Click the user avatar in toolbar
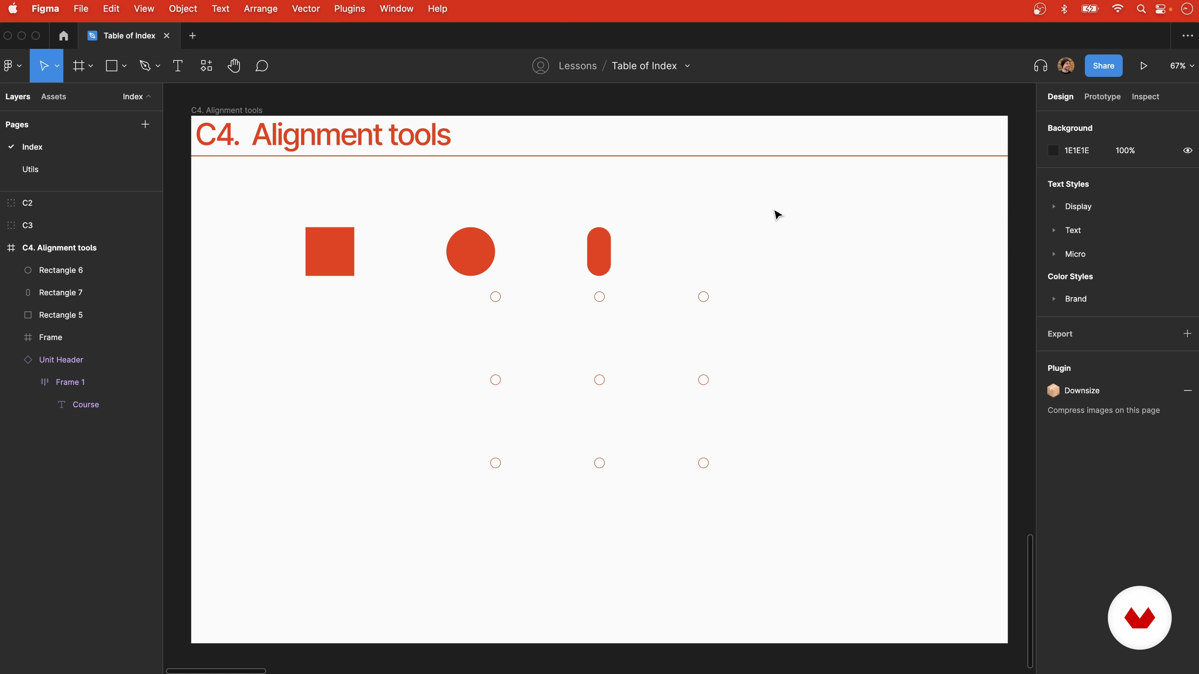 pyautogui.click(x=1066, y=66)
